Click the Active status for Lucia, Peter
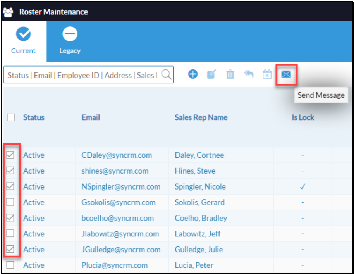The width and height of the screenshot is (354, 274). coord(34,265)
